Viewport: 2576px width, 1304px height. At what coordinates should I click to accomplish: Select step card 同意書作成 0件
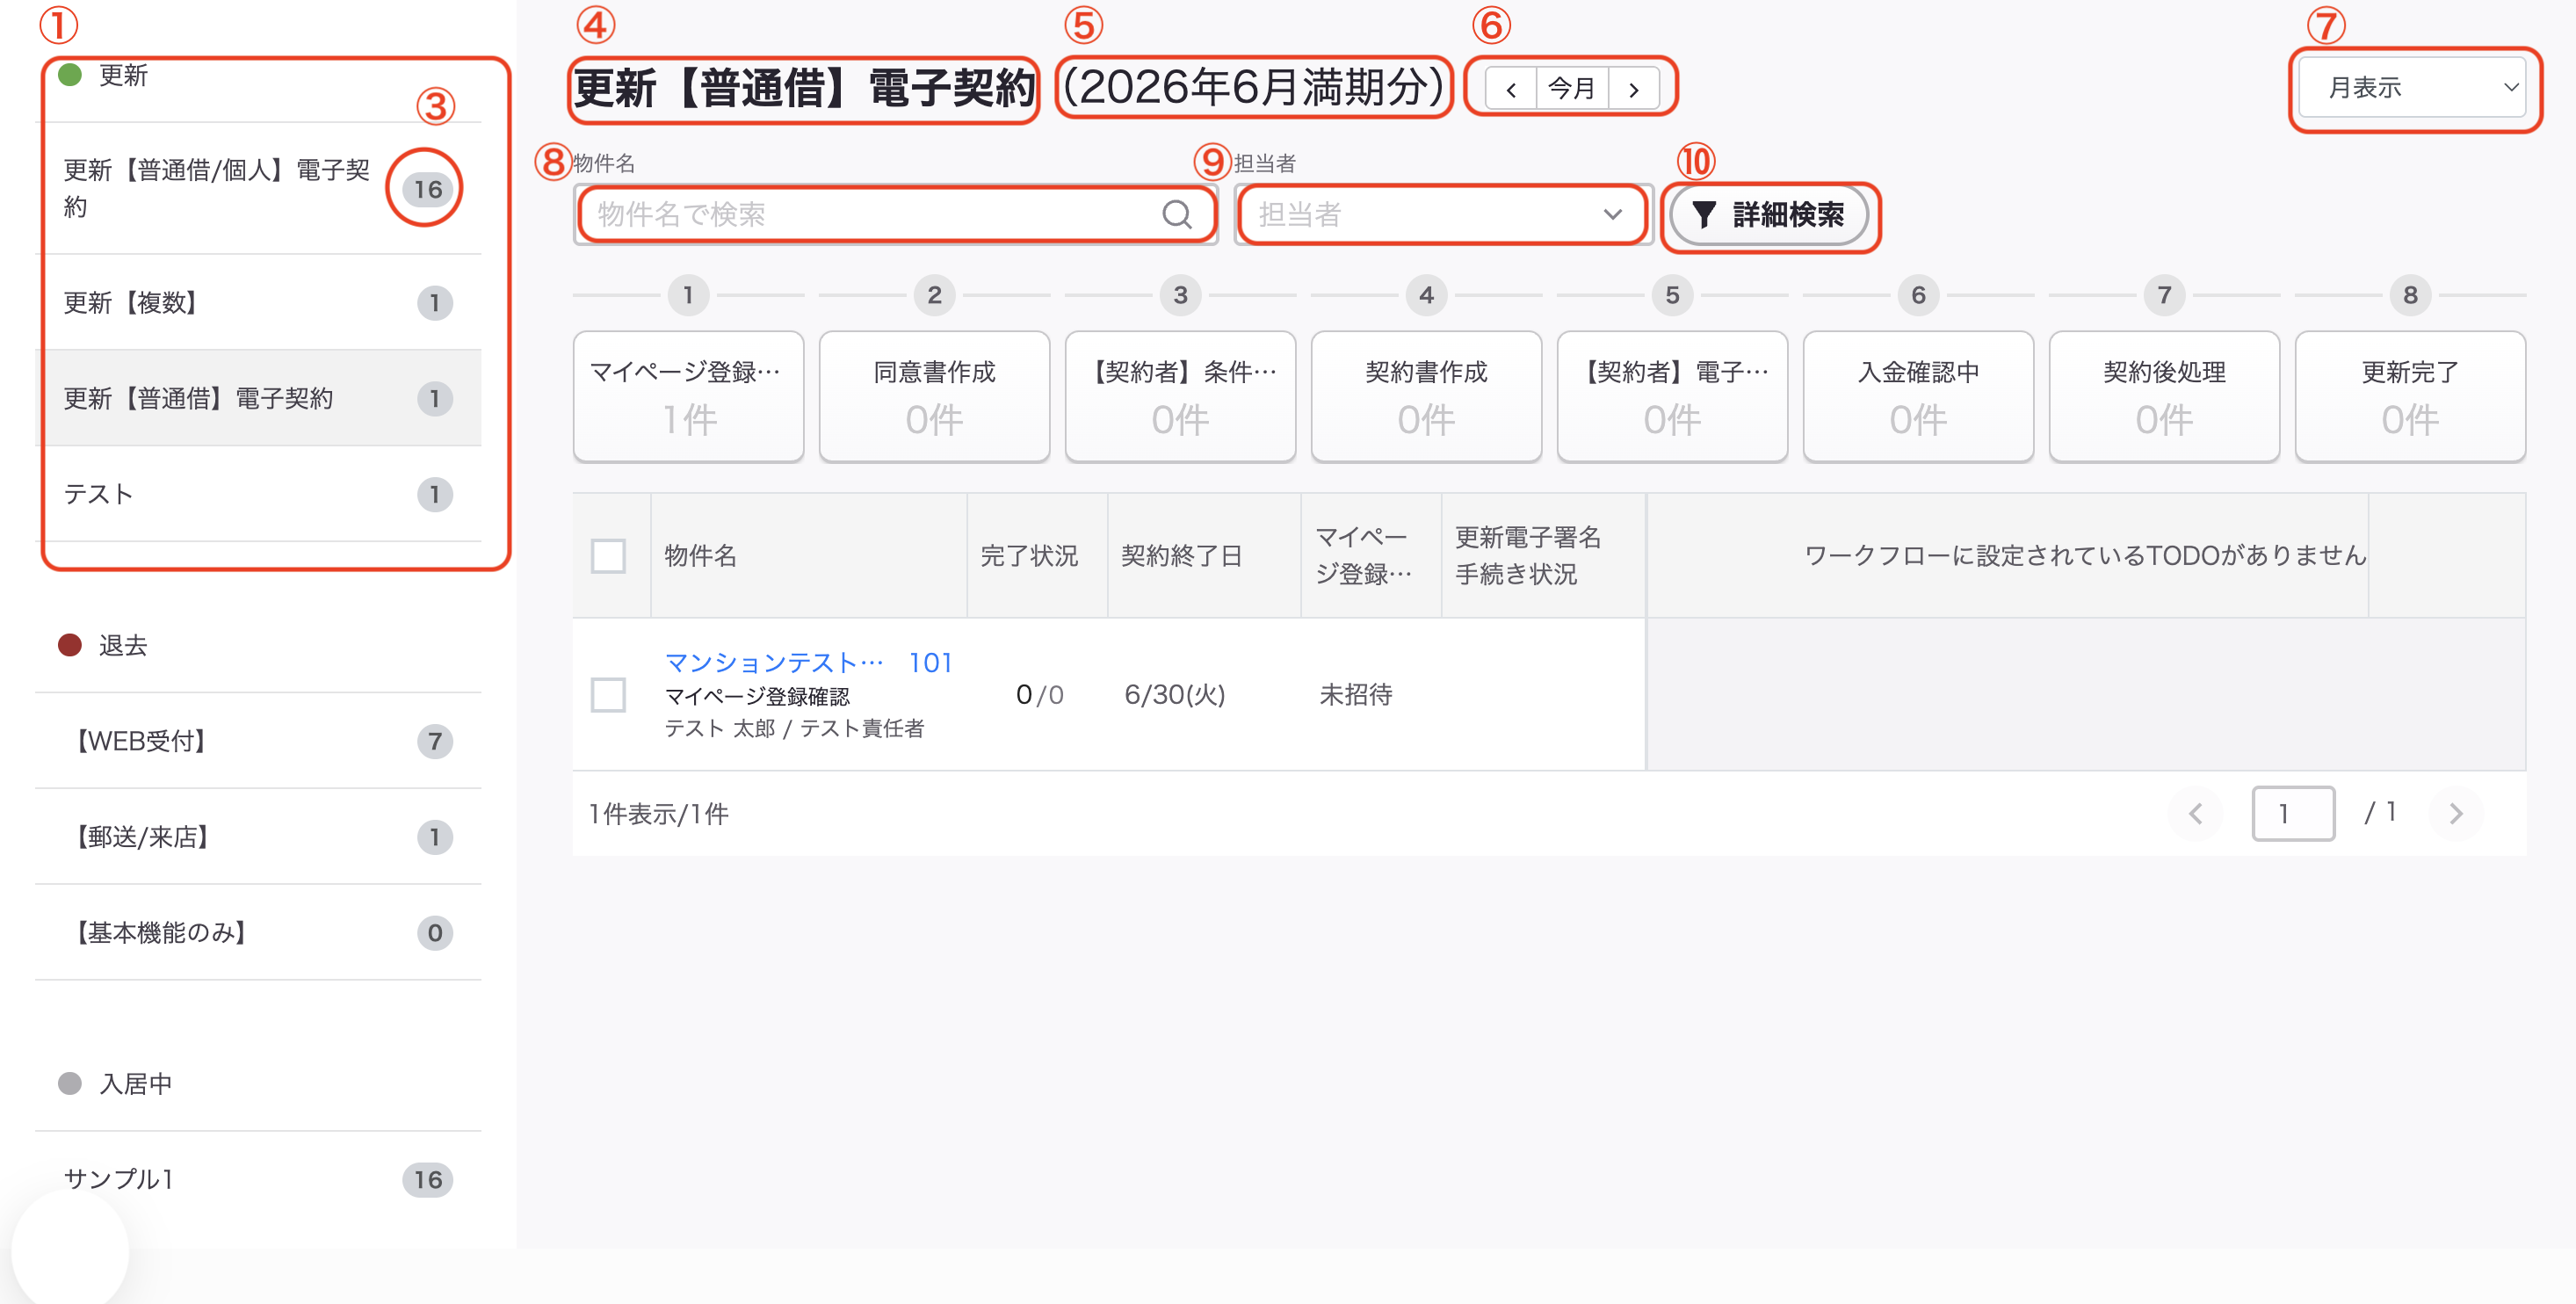point(935,397)
